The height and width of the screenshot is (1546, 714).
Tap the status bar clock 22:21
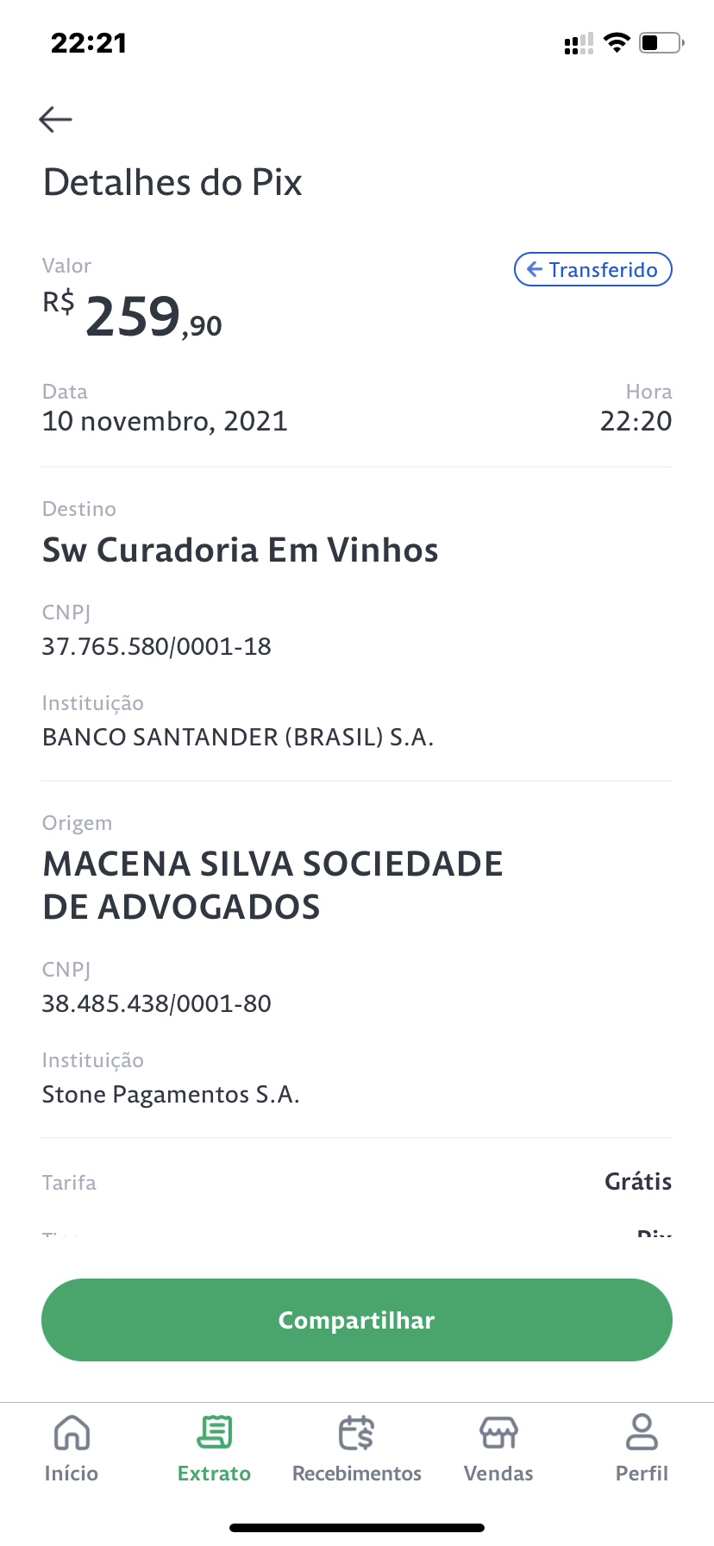click(x=89, y=43)
